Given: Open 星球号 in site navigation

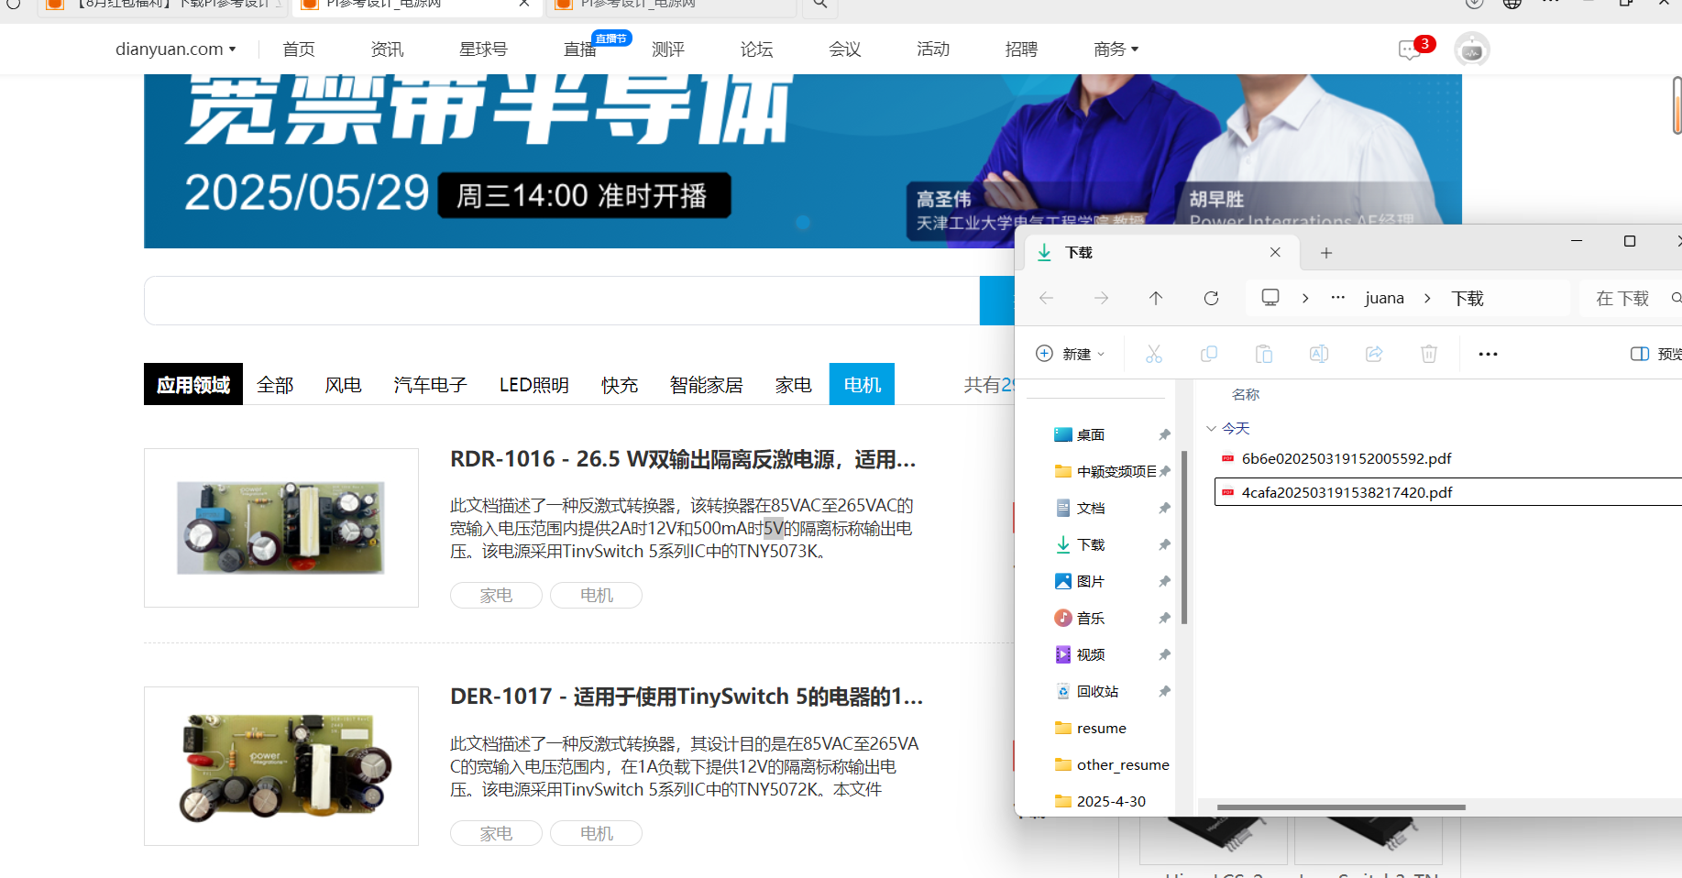Looking at the screenshot, I should click(x=483, y=49).
